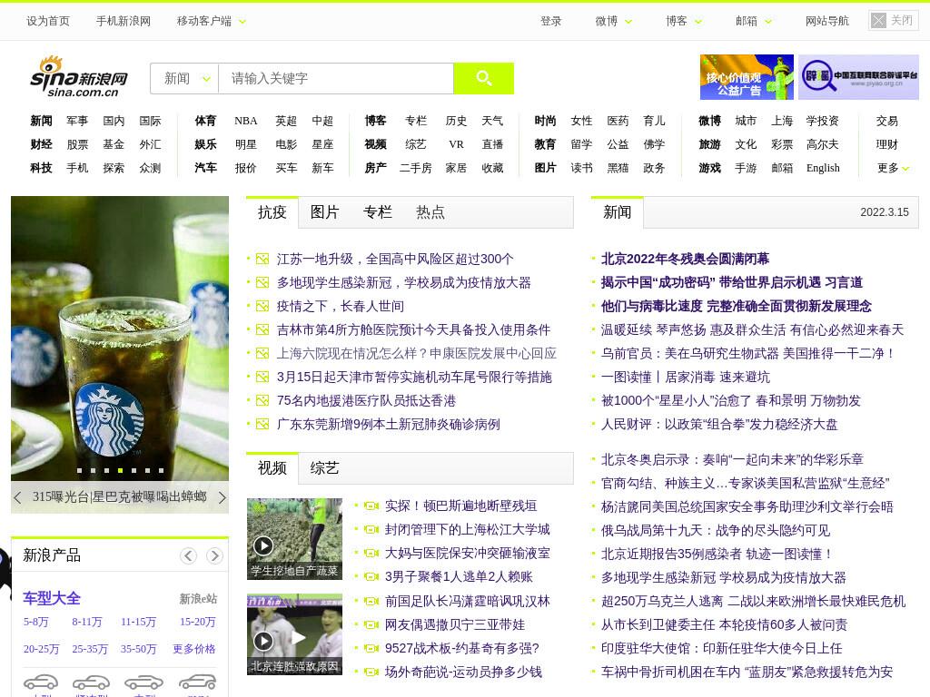Click image icon beside 江苏一地升级 headline
Image resolution: width=930 pixels, height=697 pixels.
coord(262,259)
